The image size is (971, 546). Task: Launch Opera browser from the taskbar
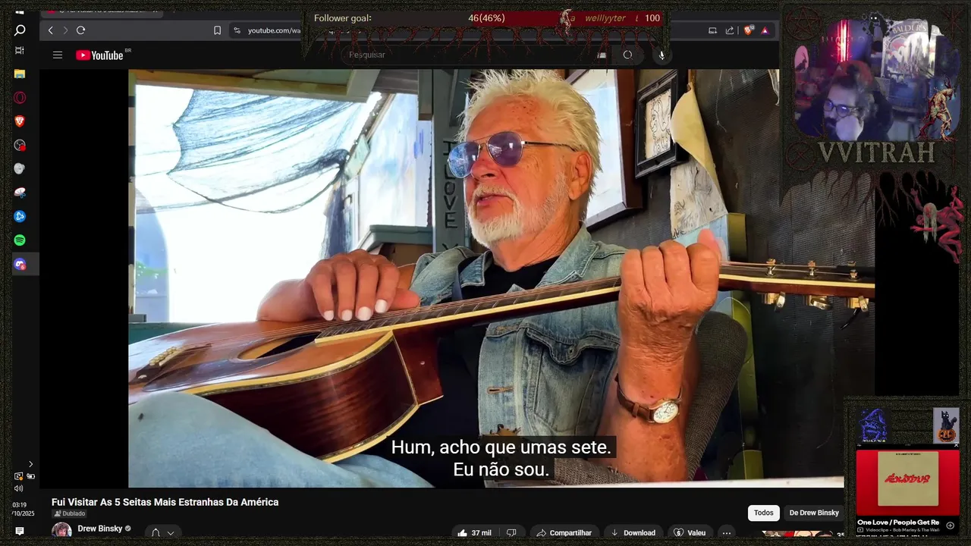[20, 97]
